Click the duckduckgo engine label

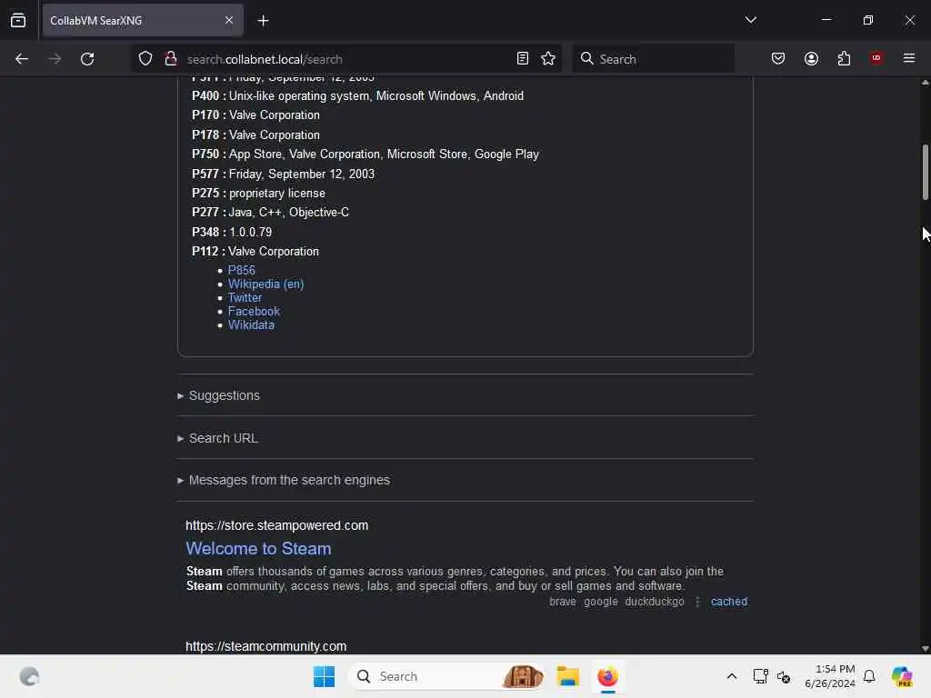pos(655,602)
